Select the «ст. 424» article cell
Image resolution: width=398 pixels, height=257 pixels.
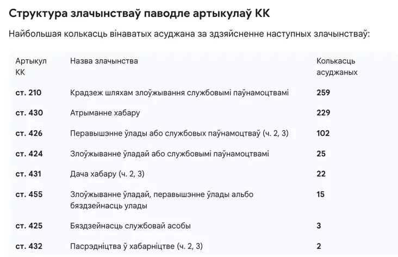(29, 154)
